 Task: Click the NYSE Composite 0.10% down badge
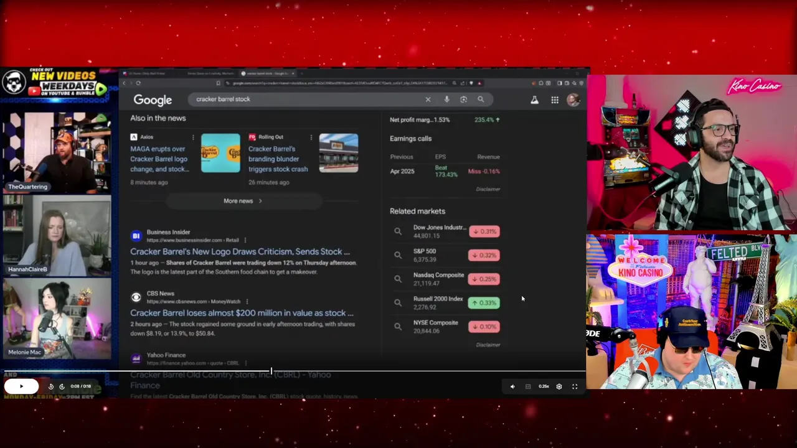click(x=484, y=327)
